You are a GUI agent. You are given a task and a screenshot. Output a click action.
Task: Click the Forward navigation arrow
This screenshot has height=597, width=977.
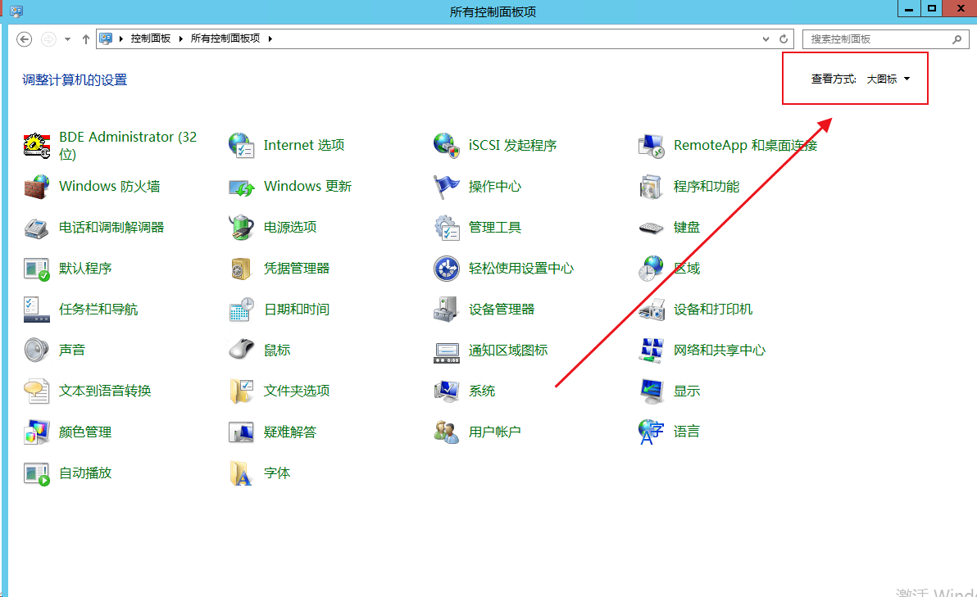pyautogui.click(x=48, y=39)
